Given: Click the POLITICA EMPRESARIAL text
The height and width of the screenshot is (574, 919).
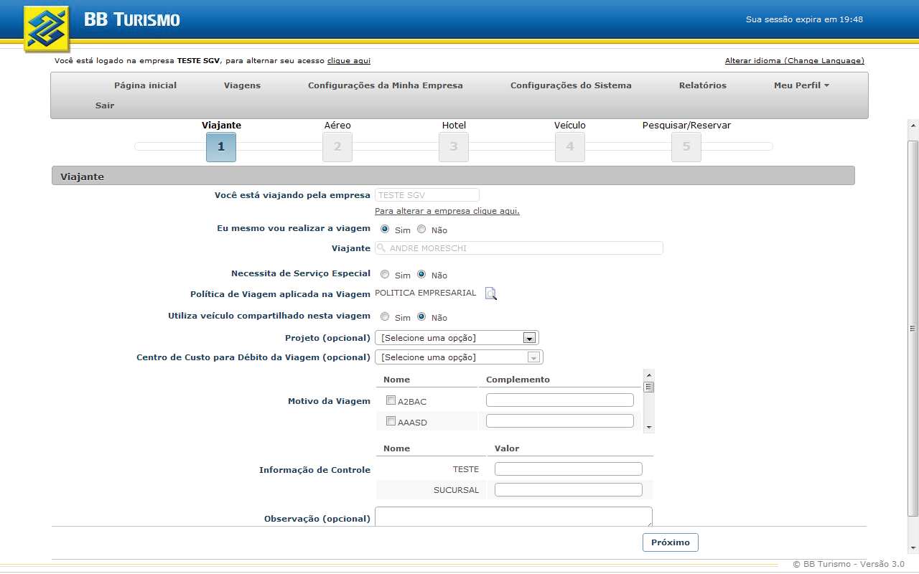Looking at the screenshot, I should click(425, 293).
